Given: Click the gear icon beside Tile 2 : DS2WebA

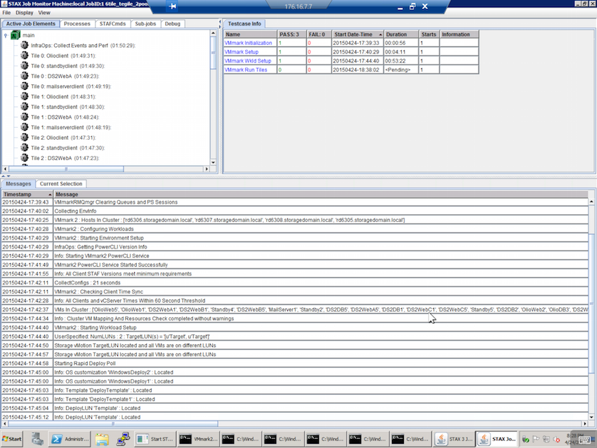Looking at the screenshot, I should [x=25, y=158].
